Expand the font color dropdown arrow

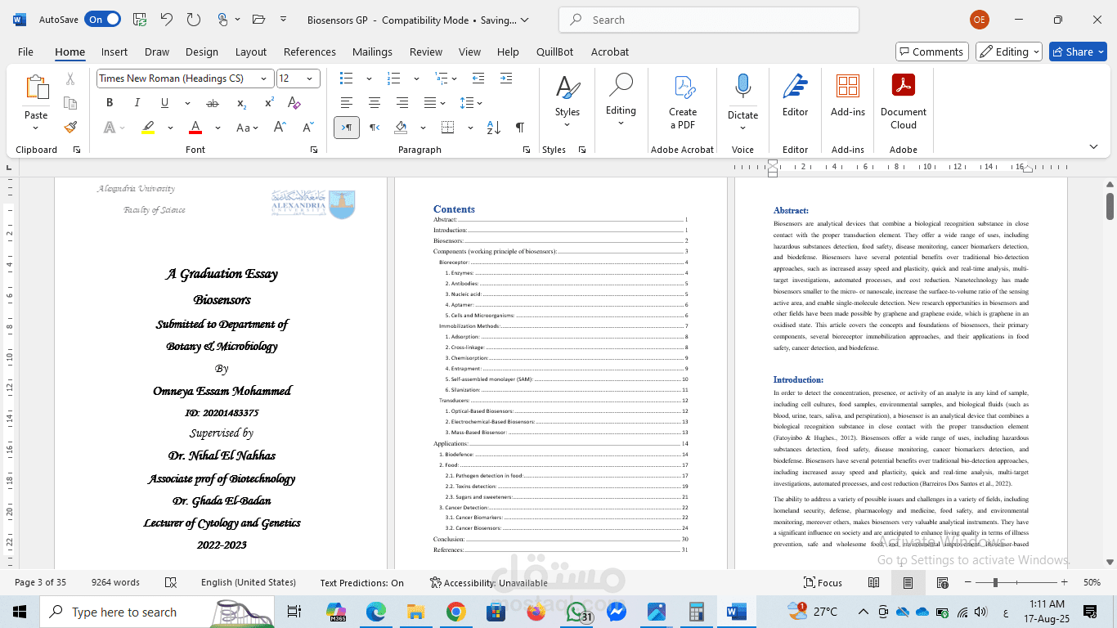(x=218, y=128)
